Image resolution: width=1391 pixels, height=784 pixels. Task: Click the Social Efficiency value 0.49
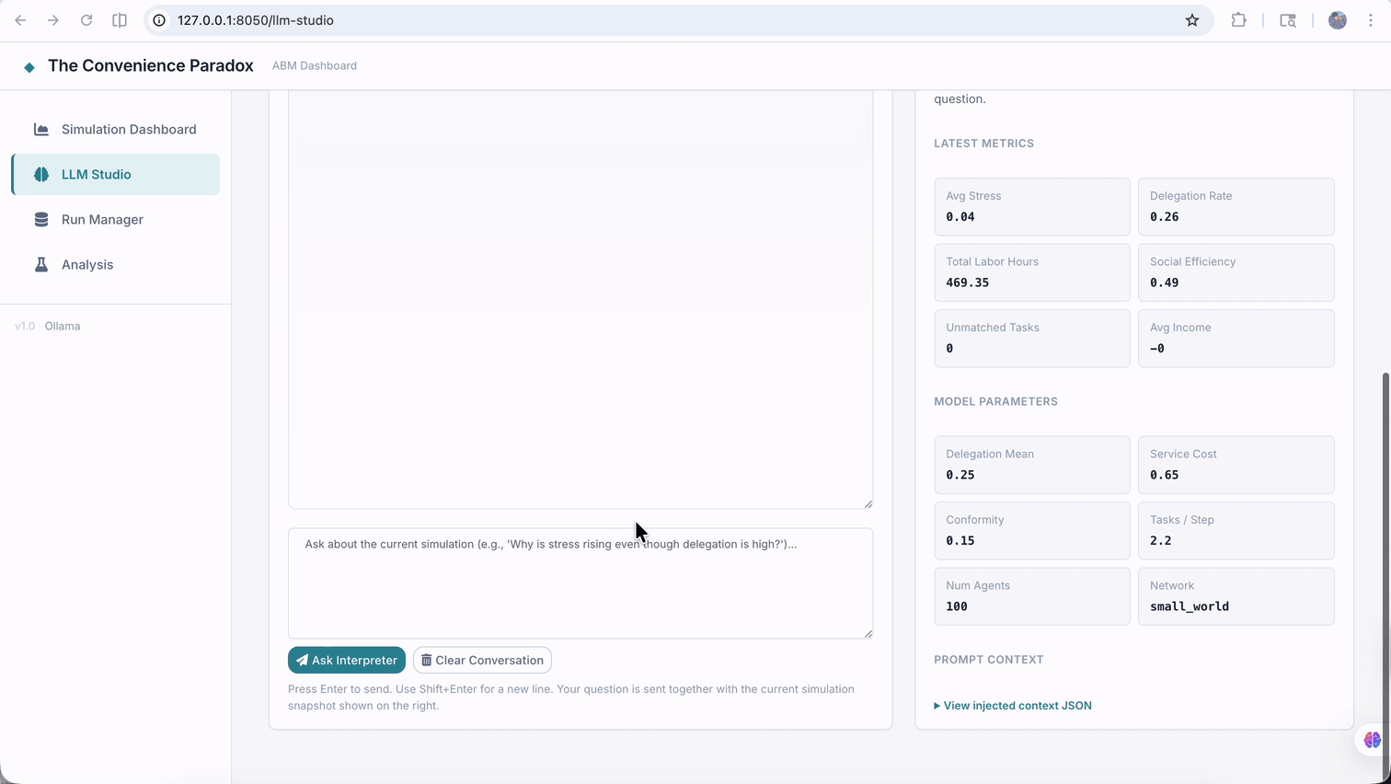(x=1165, y=283)
